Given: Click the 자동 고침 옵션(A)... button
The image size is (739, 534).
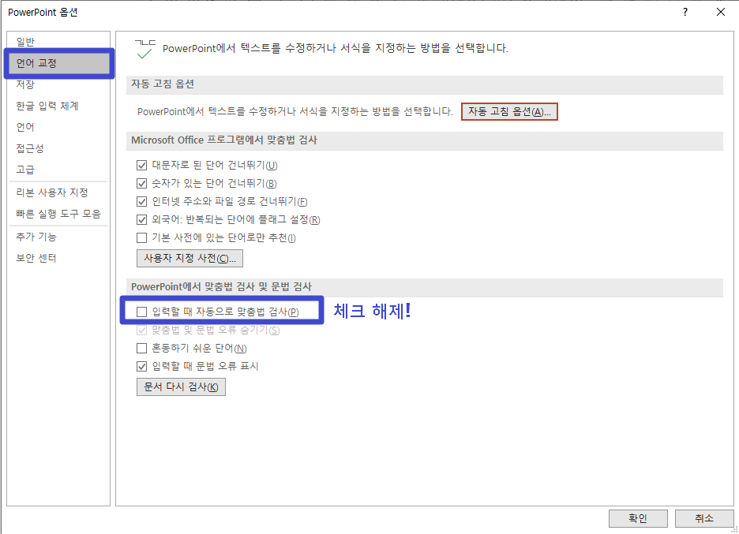Looking at the screenshot, I should point(509,111).
